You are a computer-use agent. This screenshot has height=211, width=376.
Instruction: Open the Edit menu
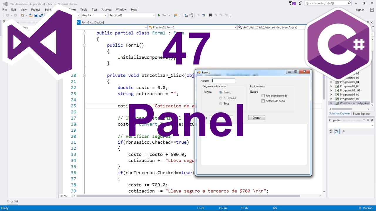(x=14, y=10)
